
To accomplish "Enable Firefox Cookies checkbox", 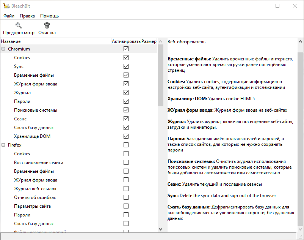I will tap(126, 154).
